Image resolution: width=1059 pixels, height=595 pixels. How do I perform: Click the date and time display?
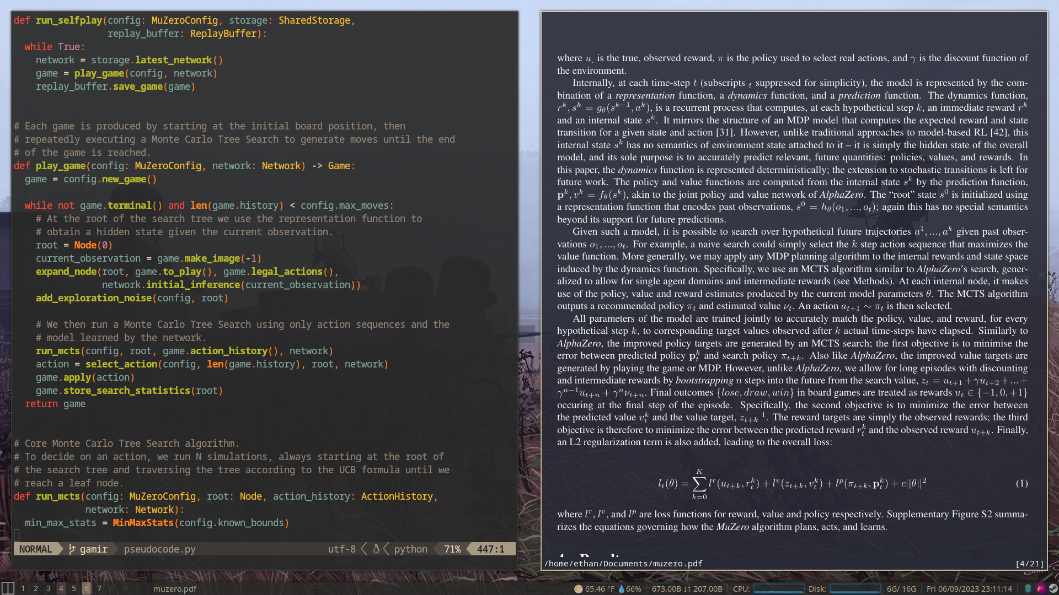(x=969, y=588)
